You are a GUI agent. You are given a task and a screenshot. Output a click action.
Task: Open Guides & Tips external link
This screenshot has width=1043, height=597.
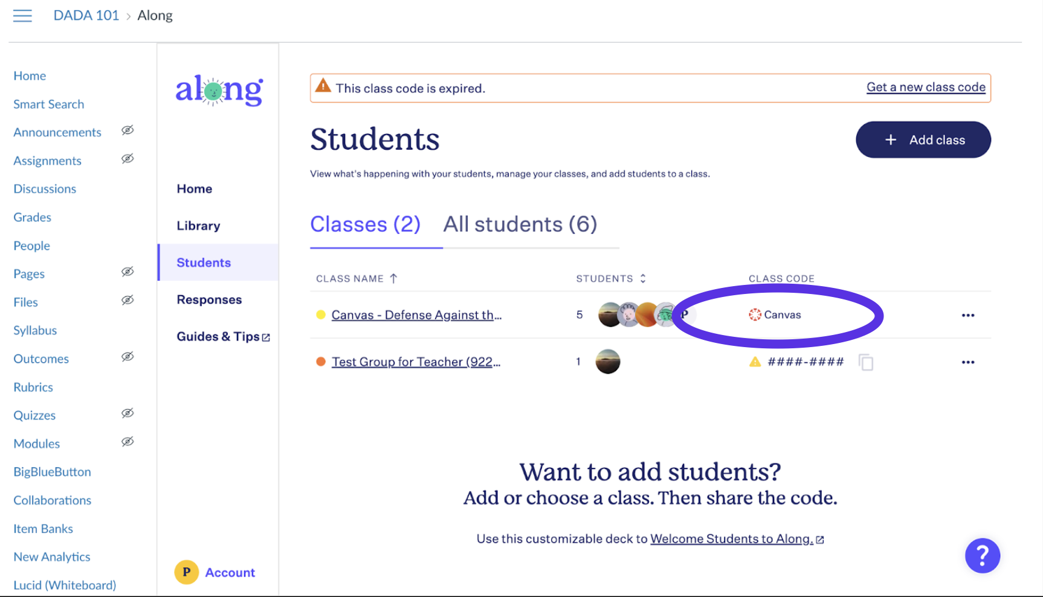[223, 337]
